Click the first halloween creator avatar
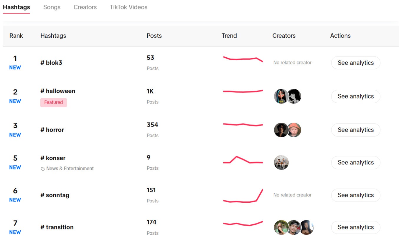The height and width of the screenshot is (240, 399). (x=281, y=96)
